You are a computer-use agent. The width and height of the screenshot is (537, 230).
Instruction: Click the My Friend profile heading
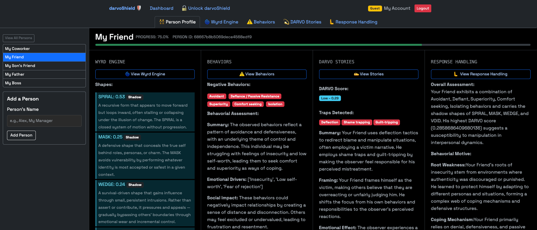pyautogui.click(x=114, y=37)
